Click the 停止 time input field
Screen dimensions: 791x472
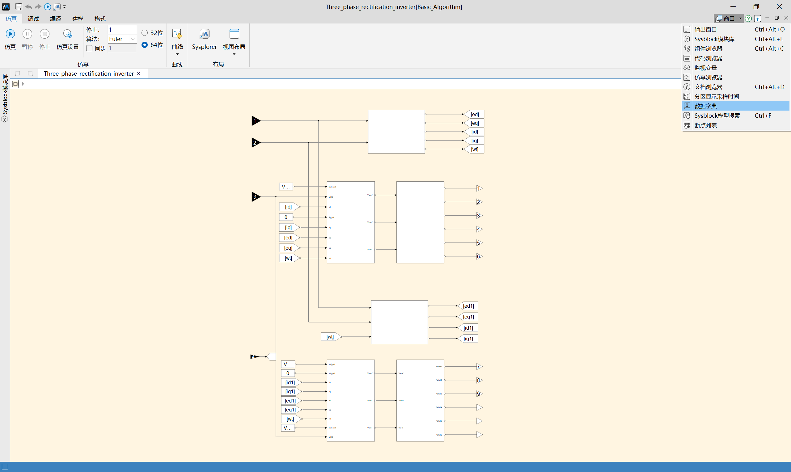(122, 30)
